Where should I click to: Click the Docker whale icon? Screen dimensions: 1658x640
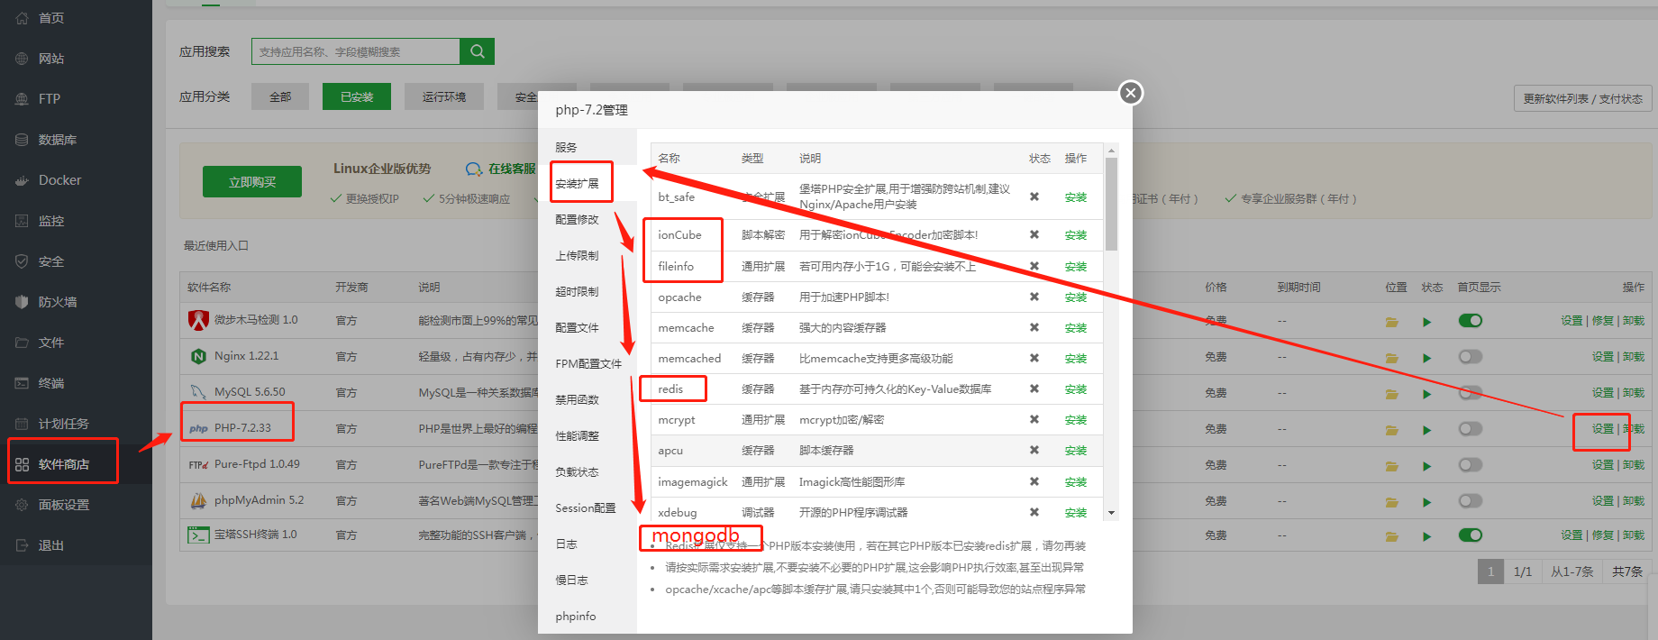tap(22, 180)
